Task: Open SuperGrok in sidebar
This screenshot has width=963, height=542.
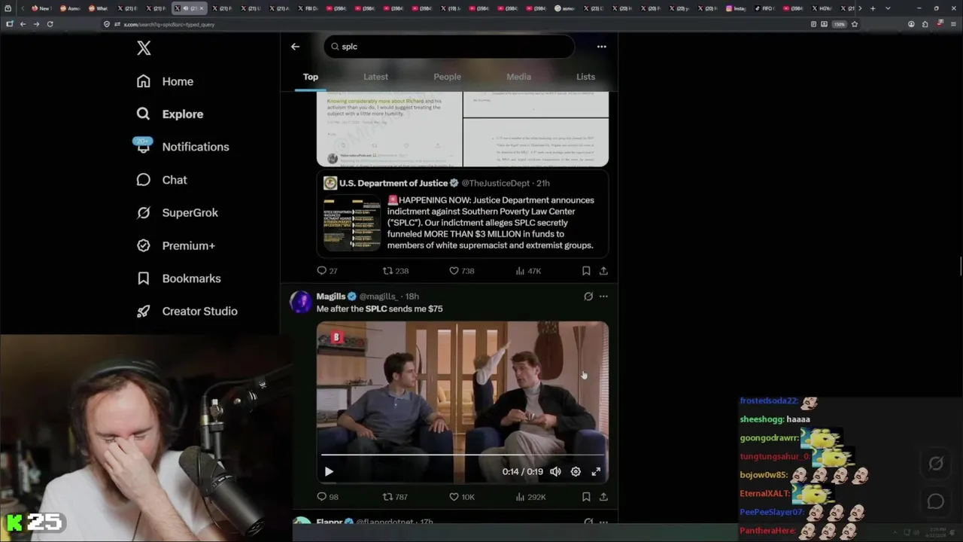Action: pyautogui.click(x=178, y=212)
